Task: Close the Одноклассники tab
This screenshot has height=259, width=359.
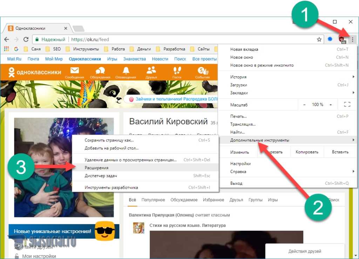Action: coord(66,28)
